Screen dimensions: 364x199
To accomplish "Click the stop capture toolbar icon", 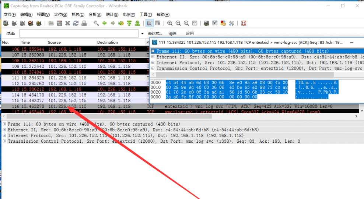I will pyautogui.click(x=31, y=23).
